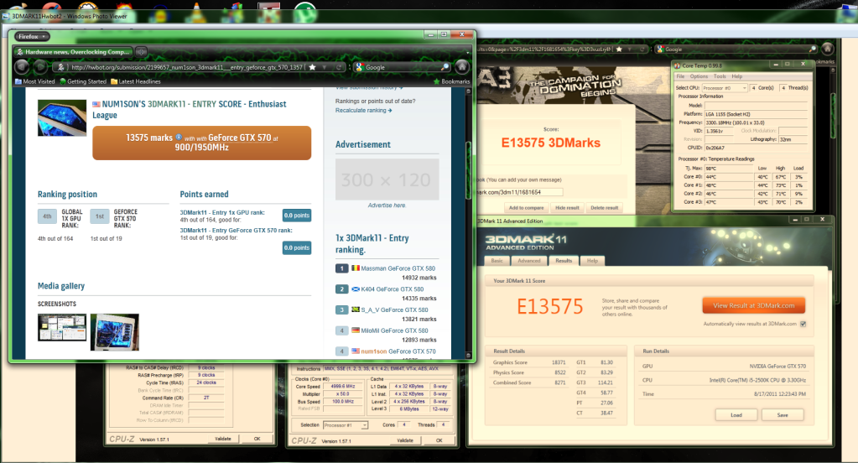This screenshot has width=858, height=463.
Task: Switch to Basic tab in 3DMark 11
Action: click(497, 261)
